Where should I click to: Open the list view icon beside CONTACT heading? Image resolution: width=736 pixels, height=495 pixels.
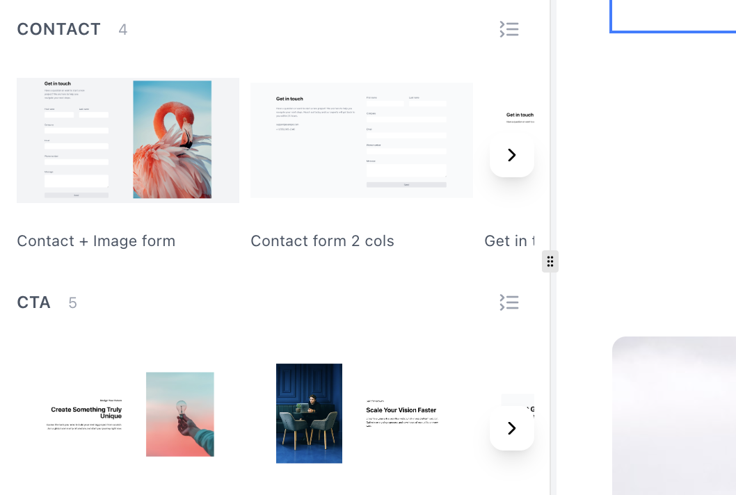[x=509, y=29]
